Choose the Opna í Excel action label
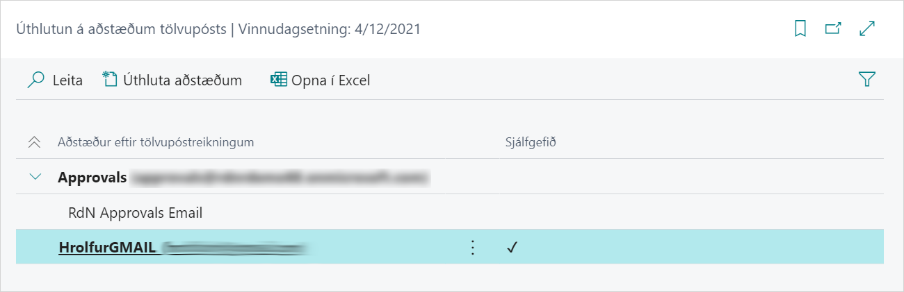Image resolution: width=904 pixels, height=292 pixels. (331, 80)
